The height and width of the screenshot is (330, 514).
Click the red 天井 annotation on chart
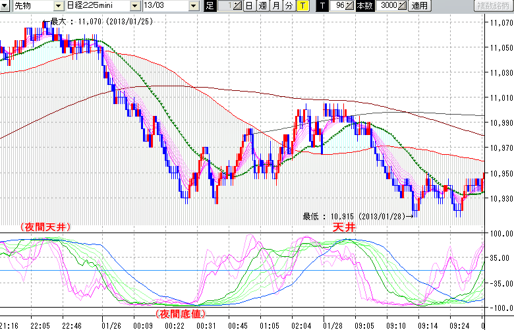(x=339, y=227)
